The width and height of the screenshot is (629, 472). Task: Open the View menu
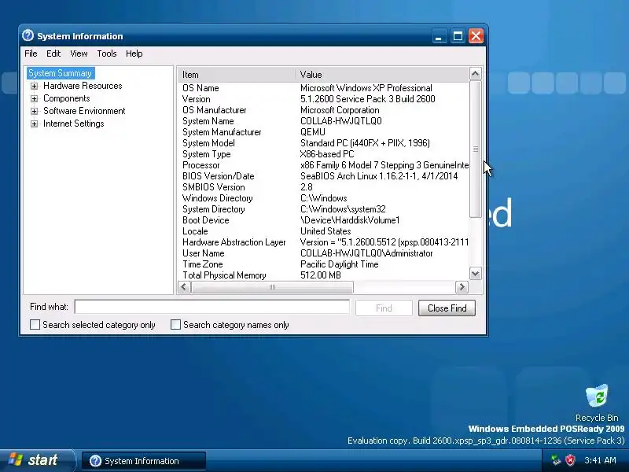(79, 53)
